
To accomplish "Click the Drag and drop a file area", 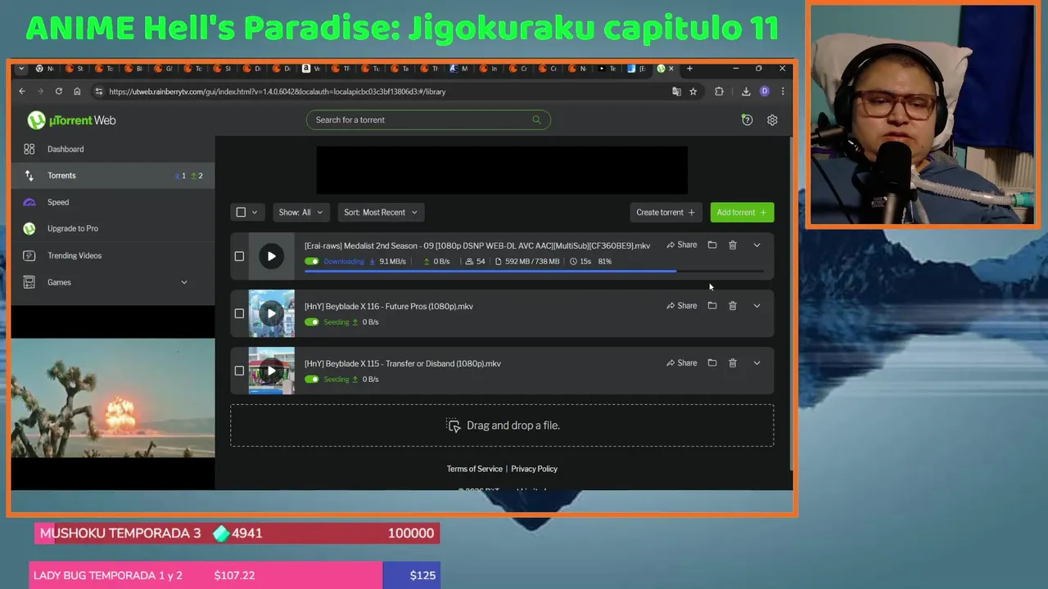I will click(502, 425).
